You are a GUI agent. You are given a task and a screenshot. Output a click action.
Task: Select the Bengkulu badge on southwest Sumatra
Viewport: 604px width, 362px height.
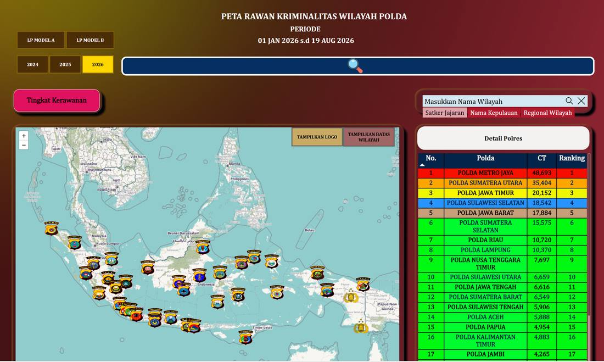click(99, 293)
